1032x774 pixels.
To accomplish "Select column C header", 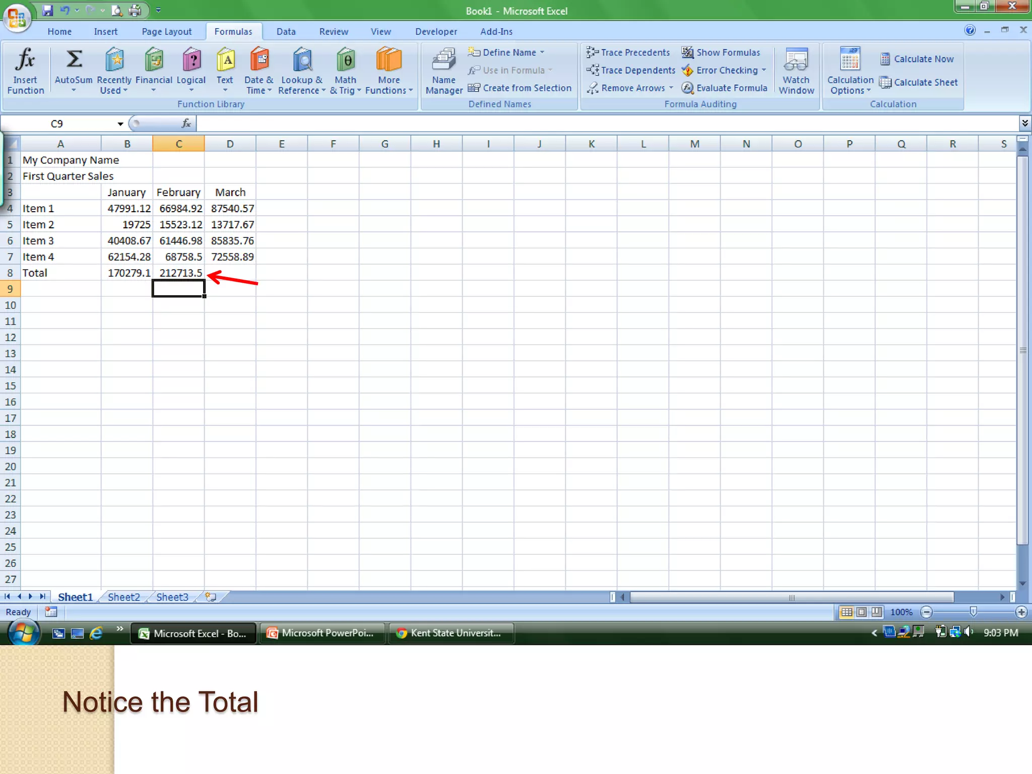I will pyautogui.click(x=178, y=144).
